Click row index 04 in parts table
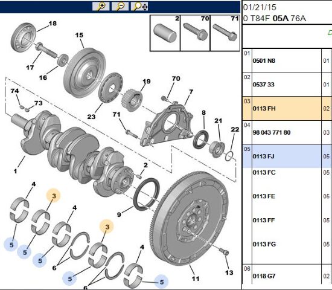The height and width of the screenshot is (290, 332). [247, 125]
